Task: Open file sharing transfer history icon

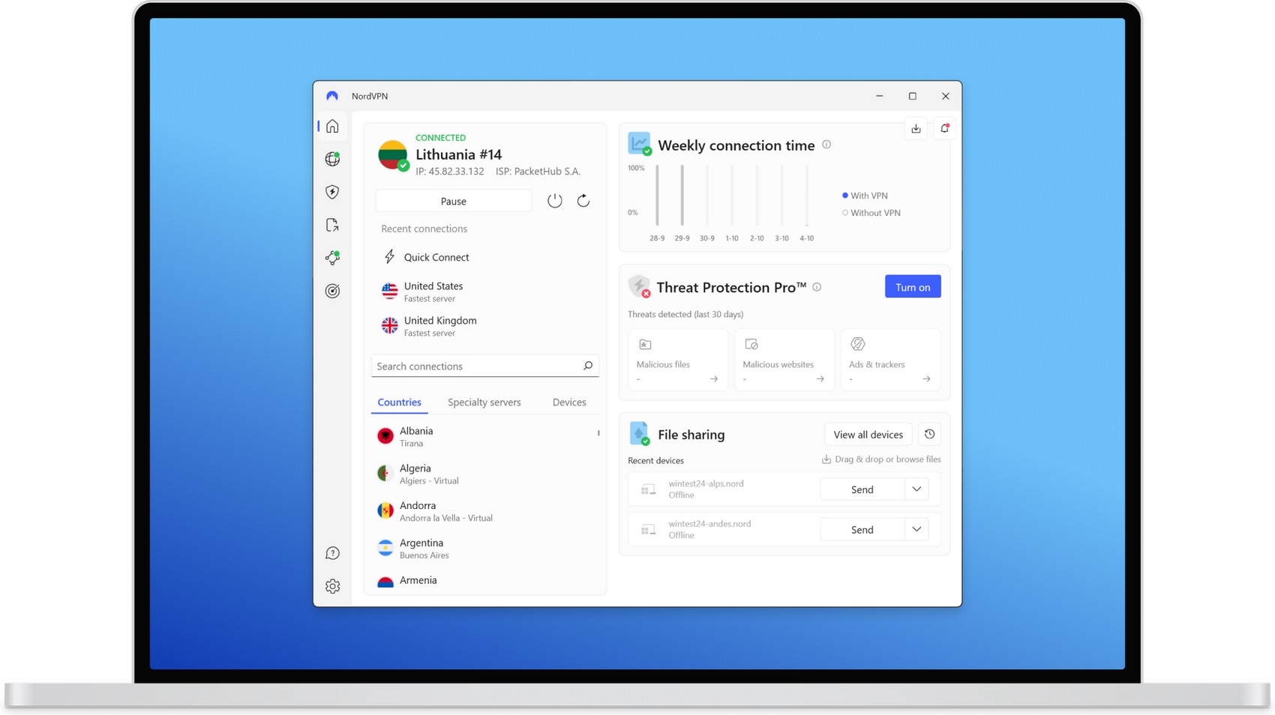Action: tap(929, 434)
